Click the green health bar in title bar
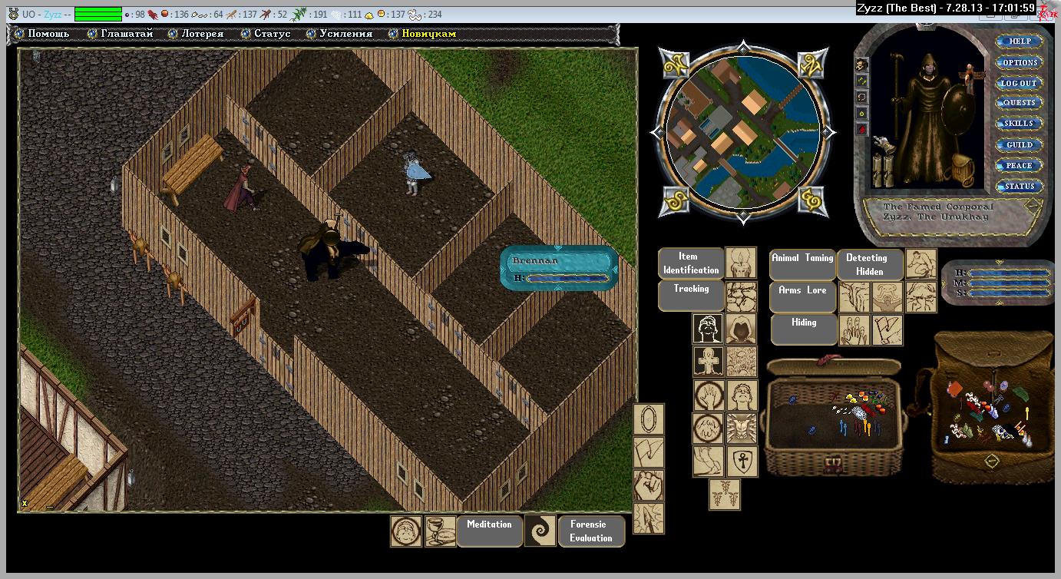This screenshot has width=1061, height=579. 98,14
